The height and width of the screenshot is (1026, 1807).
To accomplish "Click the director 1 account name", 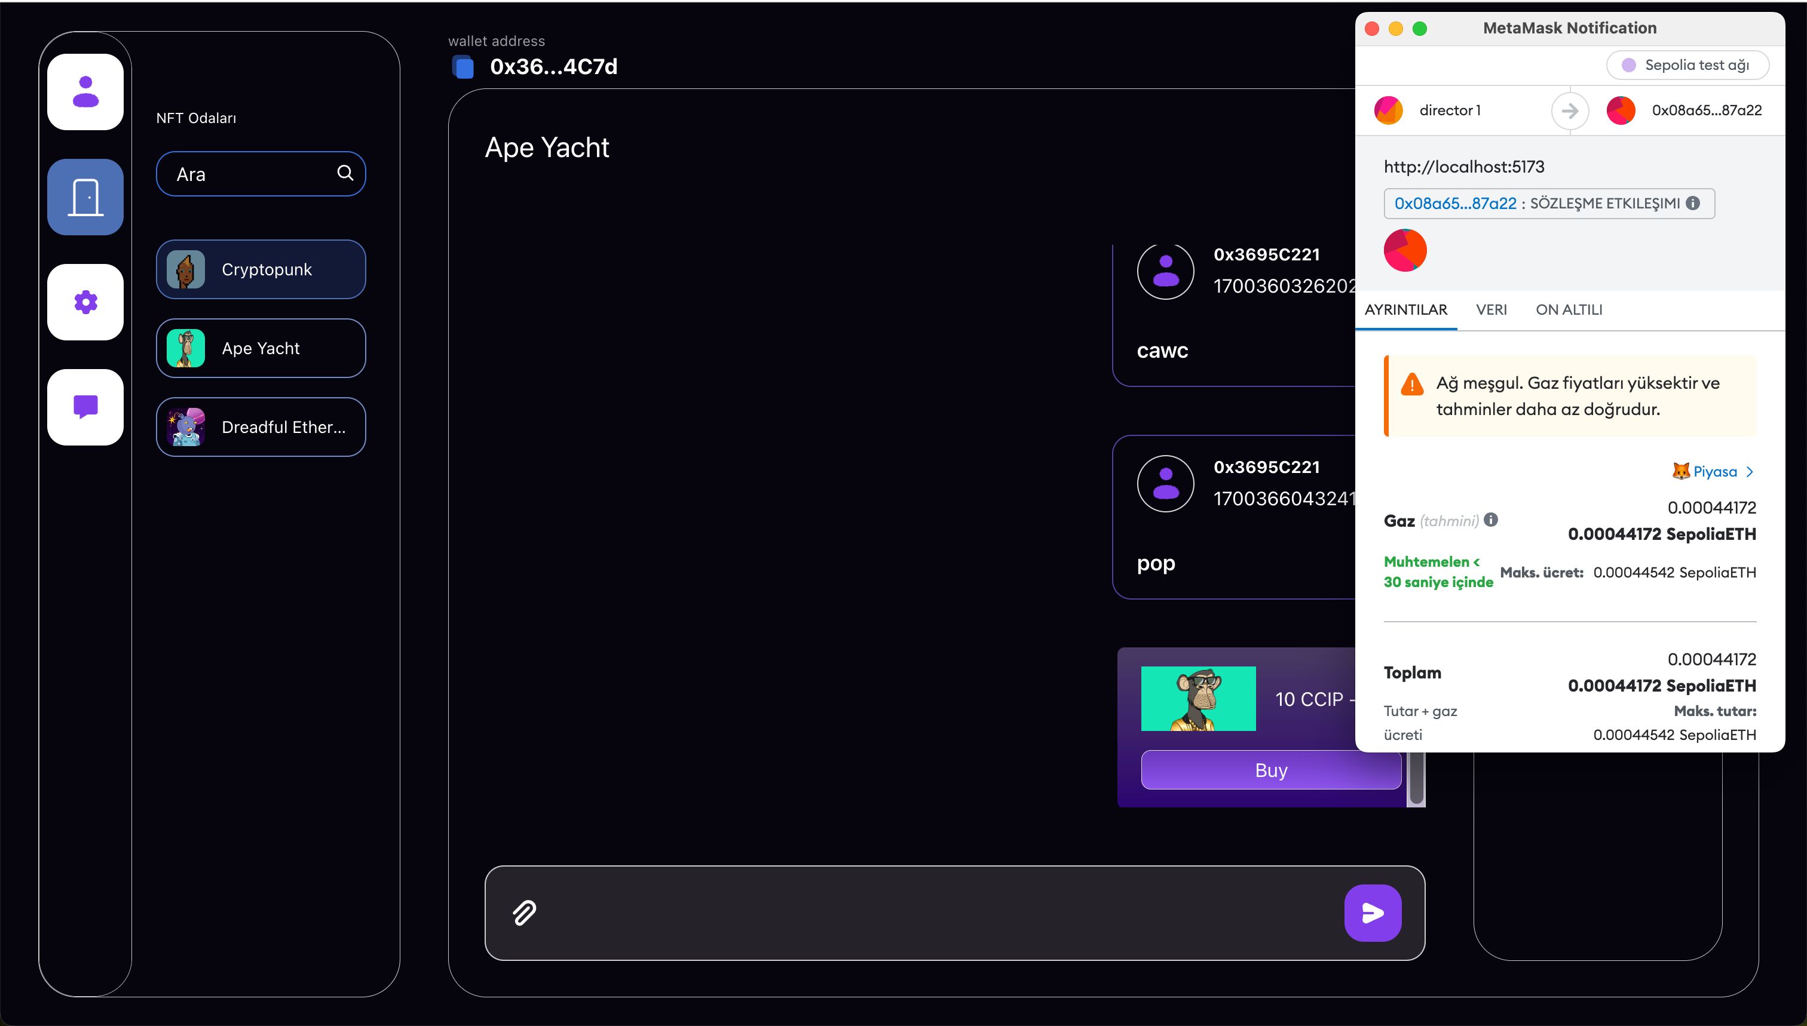I will click(x=1450, y=110).
